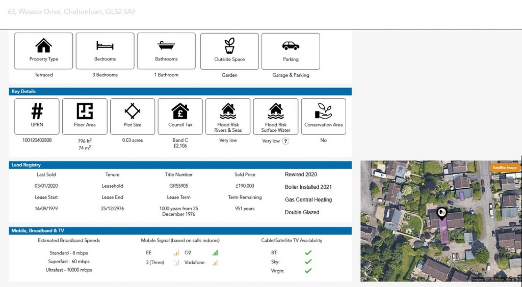
Task: Click the Property Type house icon
Action: coord(43,46)
